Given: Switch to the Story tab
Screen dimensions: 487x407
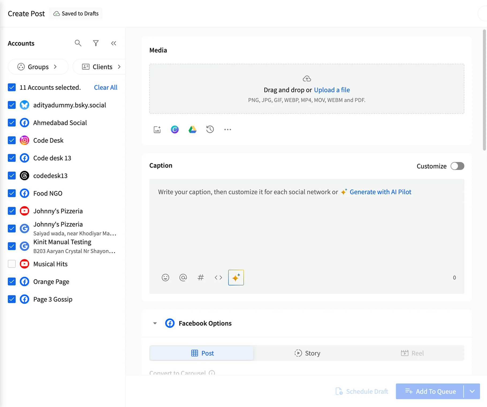Looking at the screenshot, I should (x=307, y=353).
